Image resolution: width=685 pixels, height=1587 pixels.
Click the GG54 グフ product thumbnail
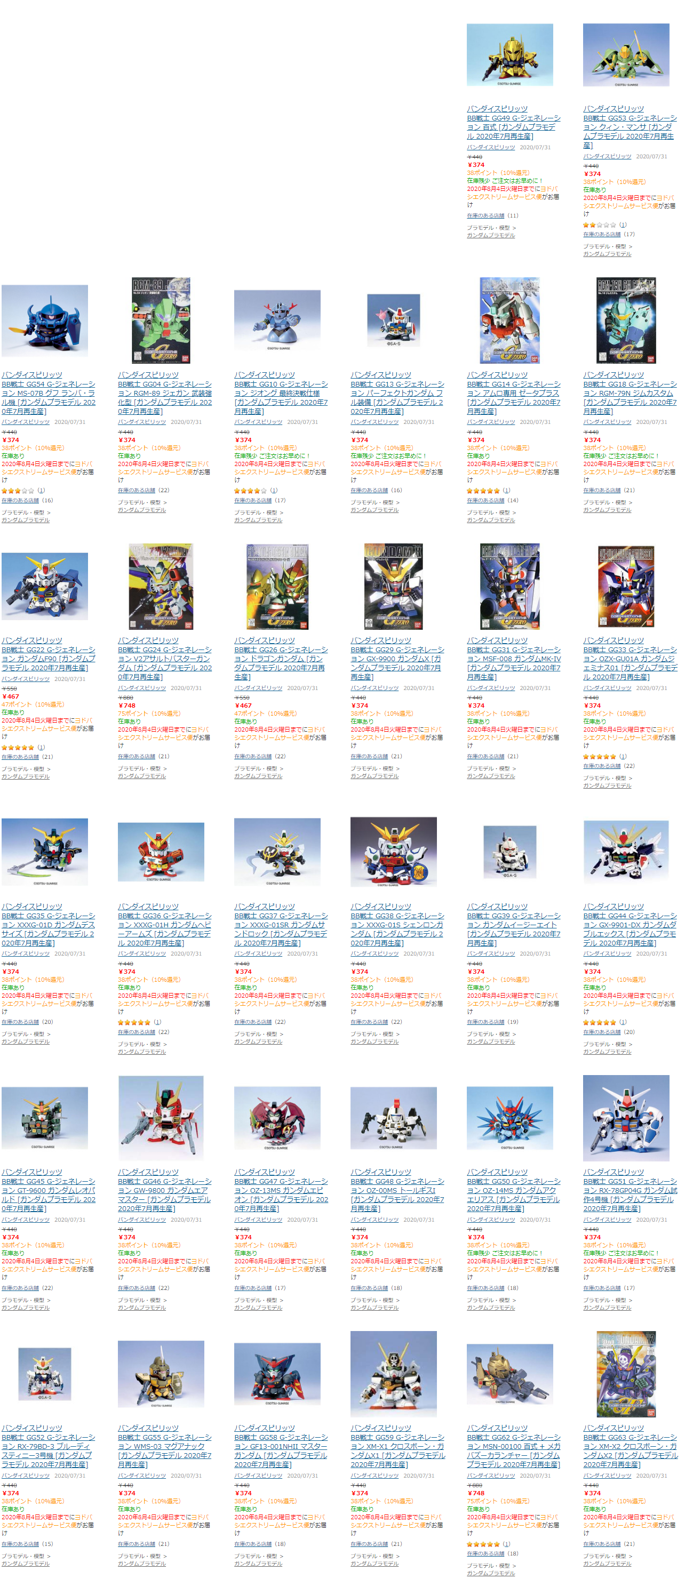[44, 320]
